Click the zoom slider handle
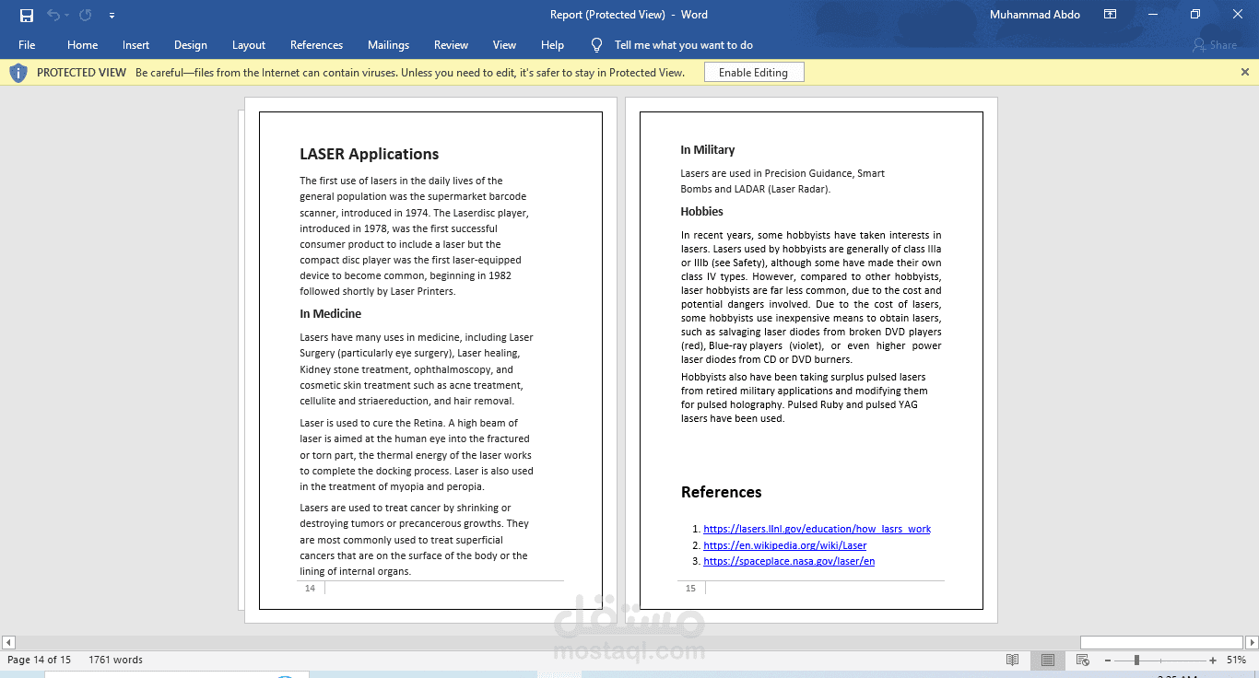Screen dimensions: 1259x678 click(1136, 660)
